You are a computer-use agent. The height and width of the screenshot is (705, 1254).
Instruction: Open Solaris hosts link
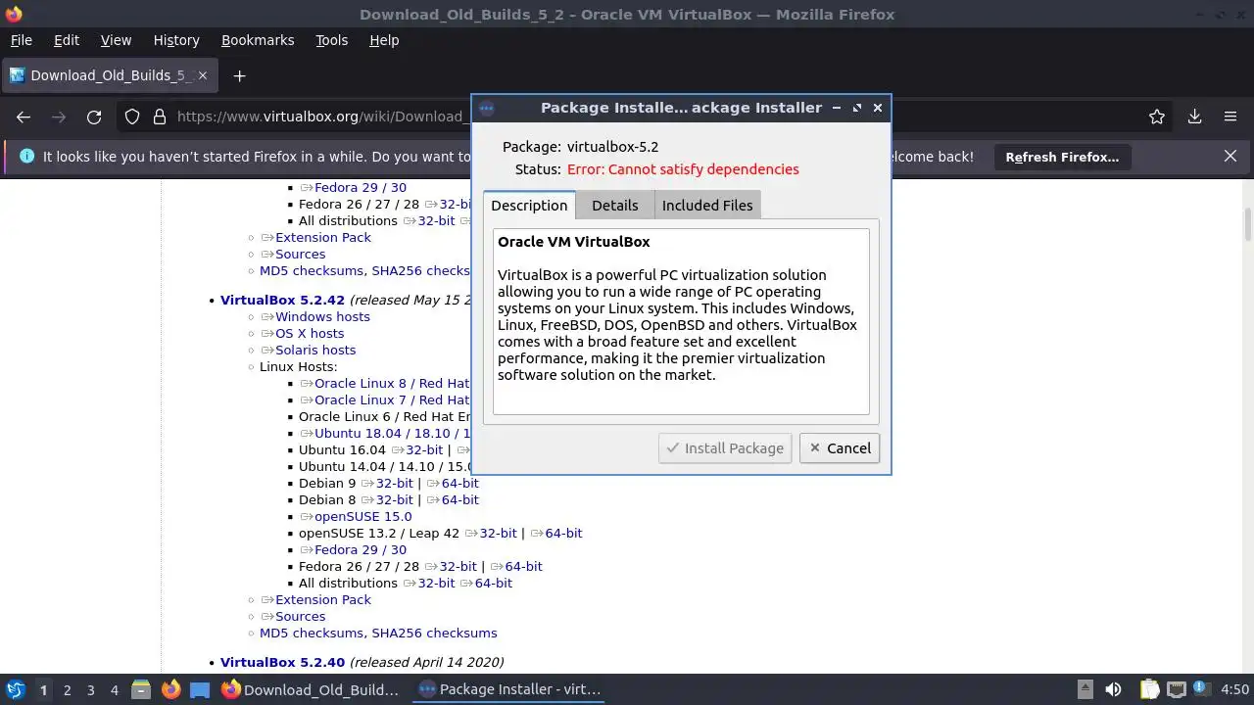pyautogui.click(x=315, y=350)
